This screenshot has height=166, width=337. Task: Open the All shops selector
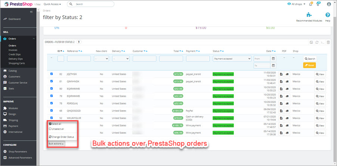(296, 4)
